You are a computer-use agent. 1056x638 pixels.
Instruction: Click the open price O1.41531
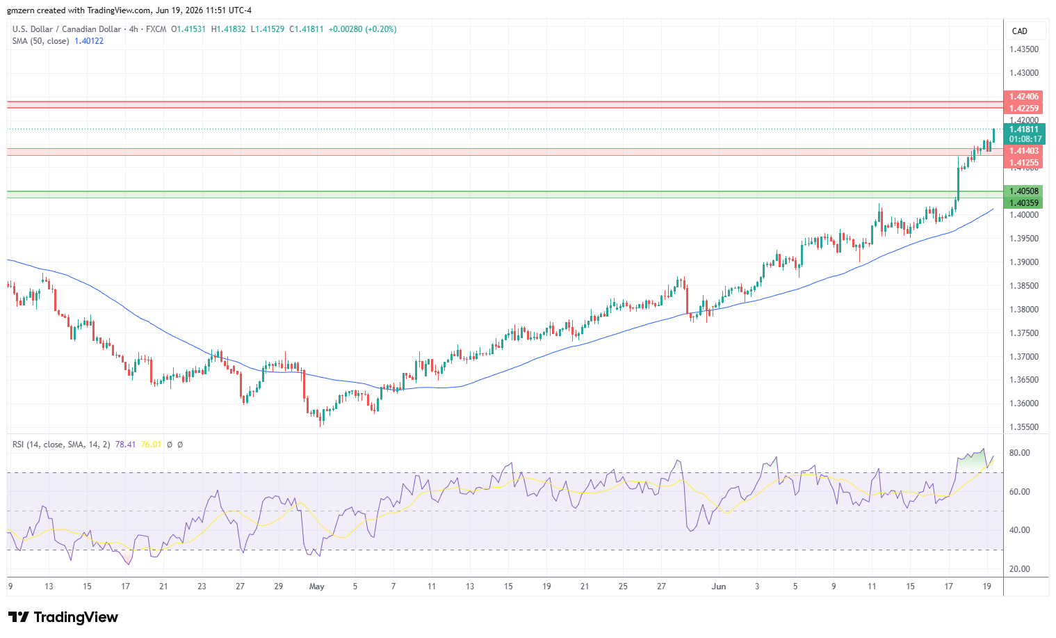pyautogui.click(x=188, y=29)
